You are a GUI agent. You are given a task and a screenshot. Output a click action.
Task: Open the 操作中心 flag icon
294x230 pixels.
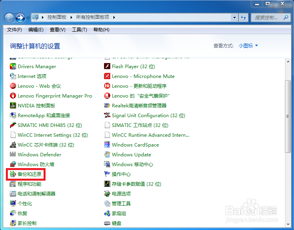coord(107,174)
